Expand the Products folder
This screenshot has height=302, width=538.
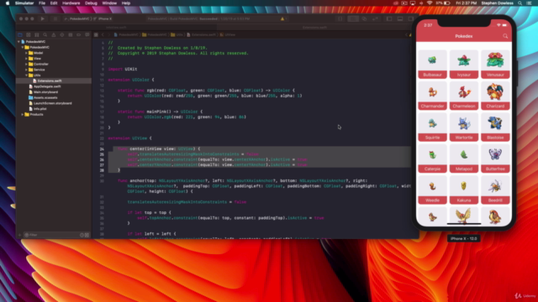click(23, 114)
